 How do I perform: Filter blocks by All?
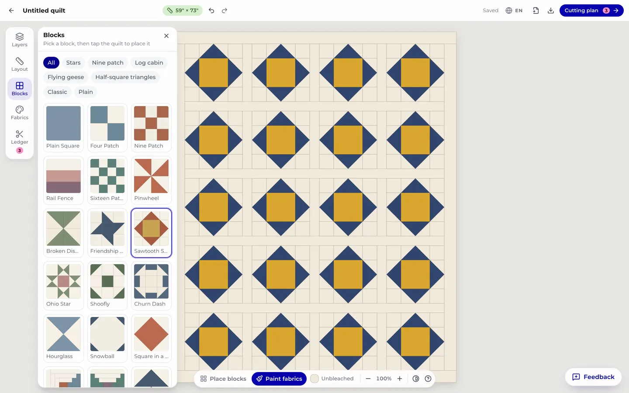pyautogui.click(x=51, y=63)
